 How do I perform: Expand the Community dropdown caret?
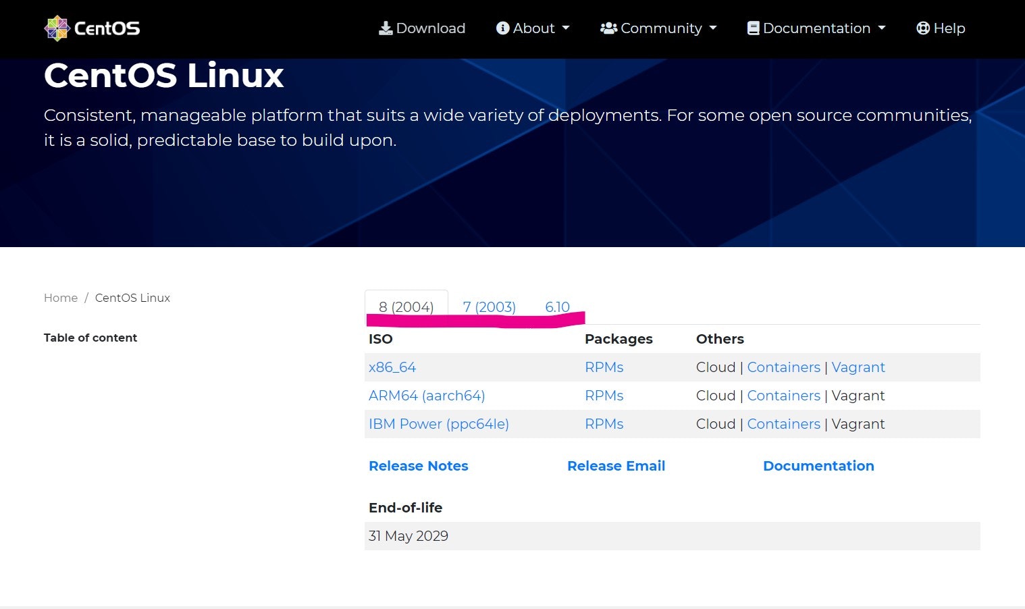pyautogui.click(x=713, y=28)
